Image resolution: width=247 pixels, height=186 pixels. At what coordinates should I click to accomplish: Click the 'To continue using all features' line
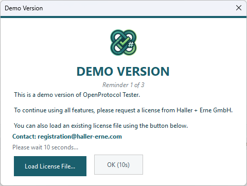click(x=123, y=110)
